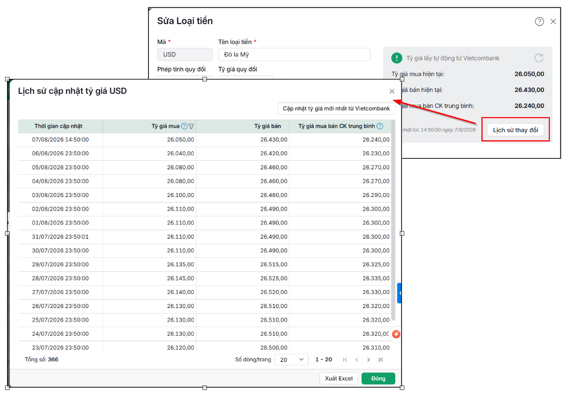Click the refresh Vietcombank rate icon
Viewport: 570px width, 393px height.
click(539, 58)
